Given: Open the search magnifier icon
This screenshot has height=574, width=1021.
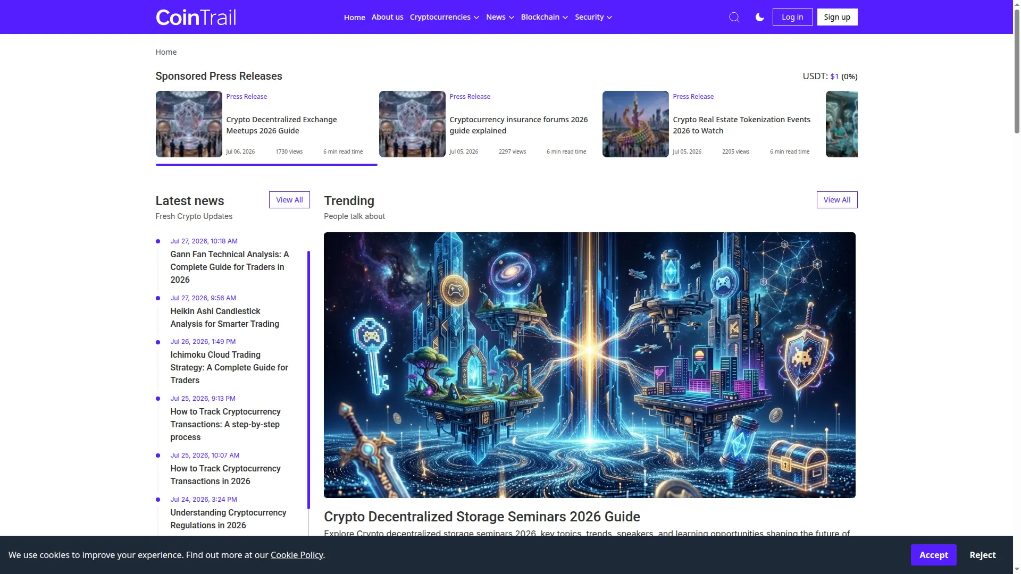Looking at the screenshot, I should [734, 17].
